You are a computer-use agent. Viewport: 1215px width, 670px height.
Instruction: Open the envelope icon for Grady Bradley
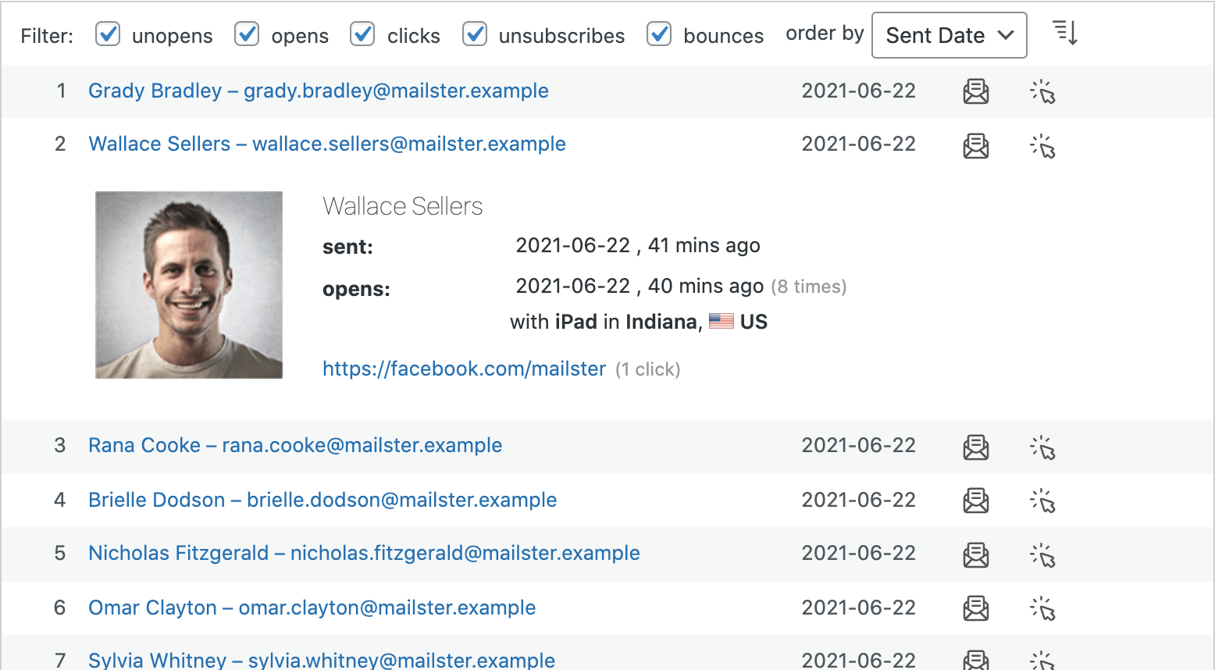tap(975, 91)
